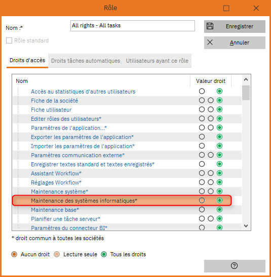Click the scrollbar down arrow in rights list
Viewport: 271px width, 277px height.
pyautogui.click(x=246, y=226)
